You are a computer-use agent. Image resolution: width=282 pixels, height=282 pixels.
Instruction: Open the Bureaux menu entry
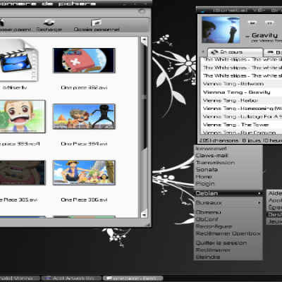(x=228, y=203)
